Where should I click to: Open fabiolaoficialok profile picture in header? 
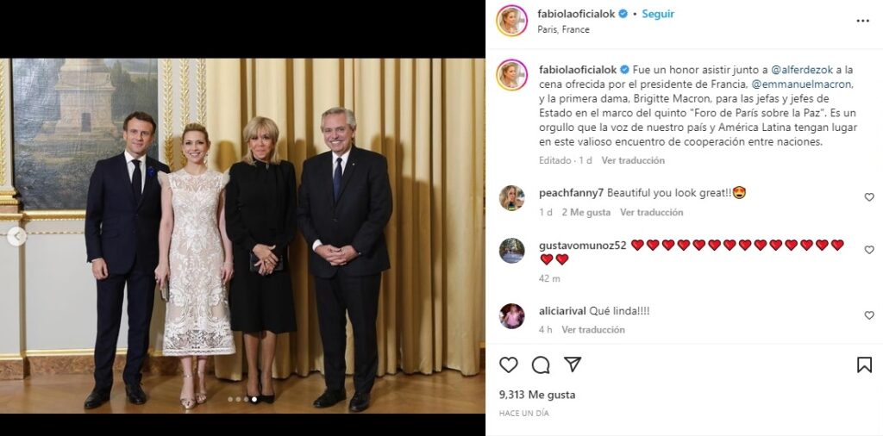(x=512, y=21)
